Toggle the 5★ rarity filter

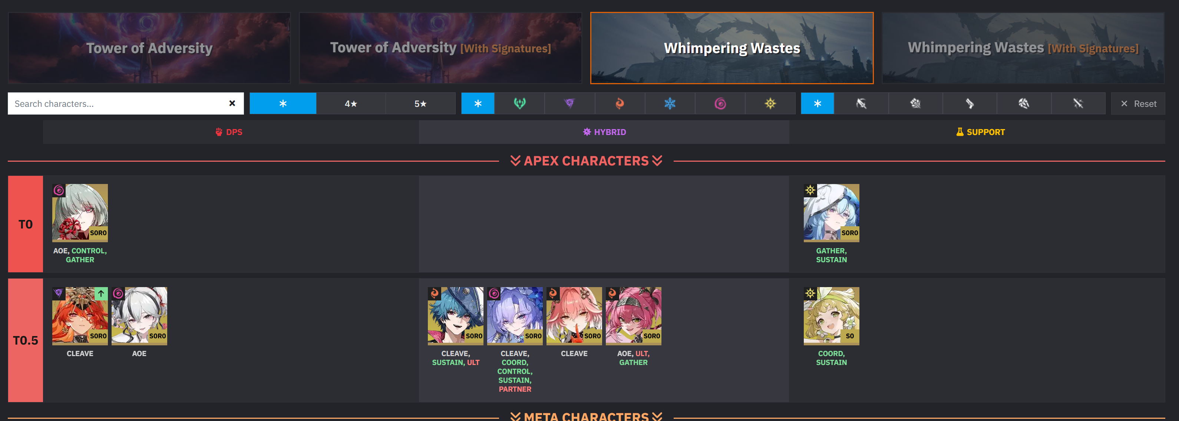click(x=420, y=103)
